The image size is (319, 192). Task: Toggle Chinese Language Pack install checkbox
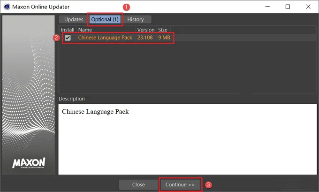68,38
